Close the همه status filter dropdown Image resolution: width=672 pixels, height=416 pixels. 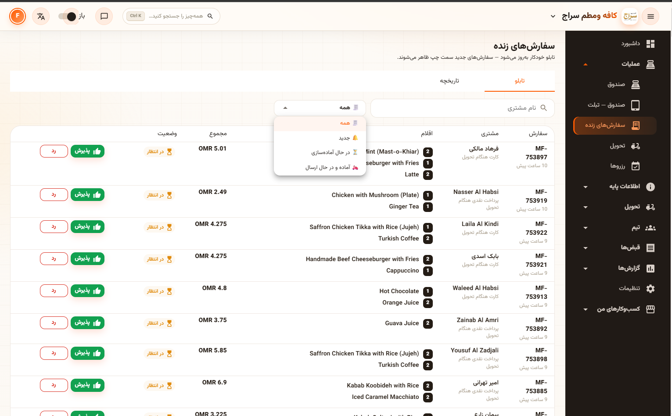click(x=320, y=108)
